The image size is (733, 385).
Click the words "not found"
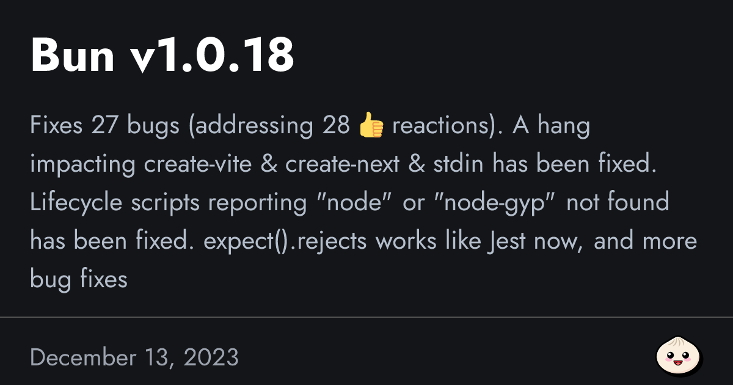click(x=618, y=204)
